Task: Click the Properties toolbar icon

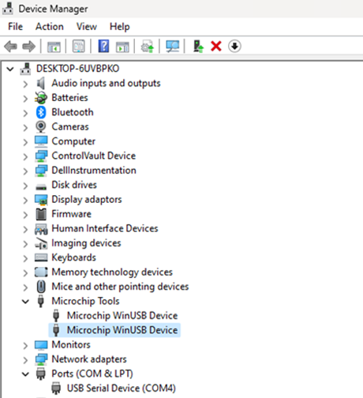Action: click(x=78, y=47)
